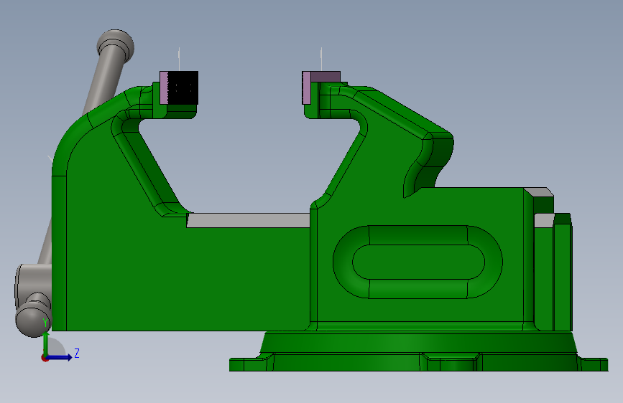Select the gray slide rail surface between the jaws
Screen dimensions: 623x403
249,220
